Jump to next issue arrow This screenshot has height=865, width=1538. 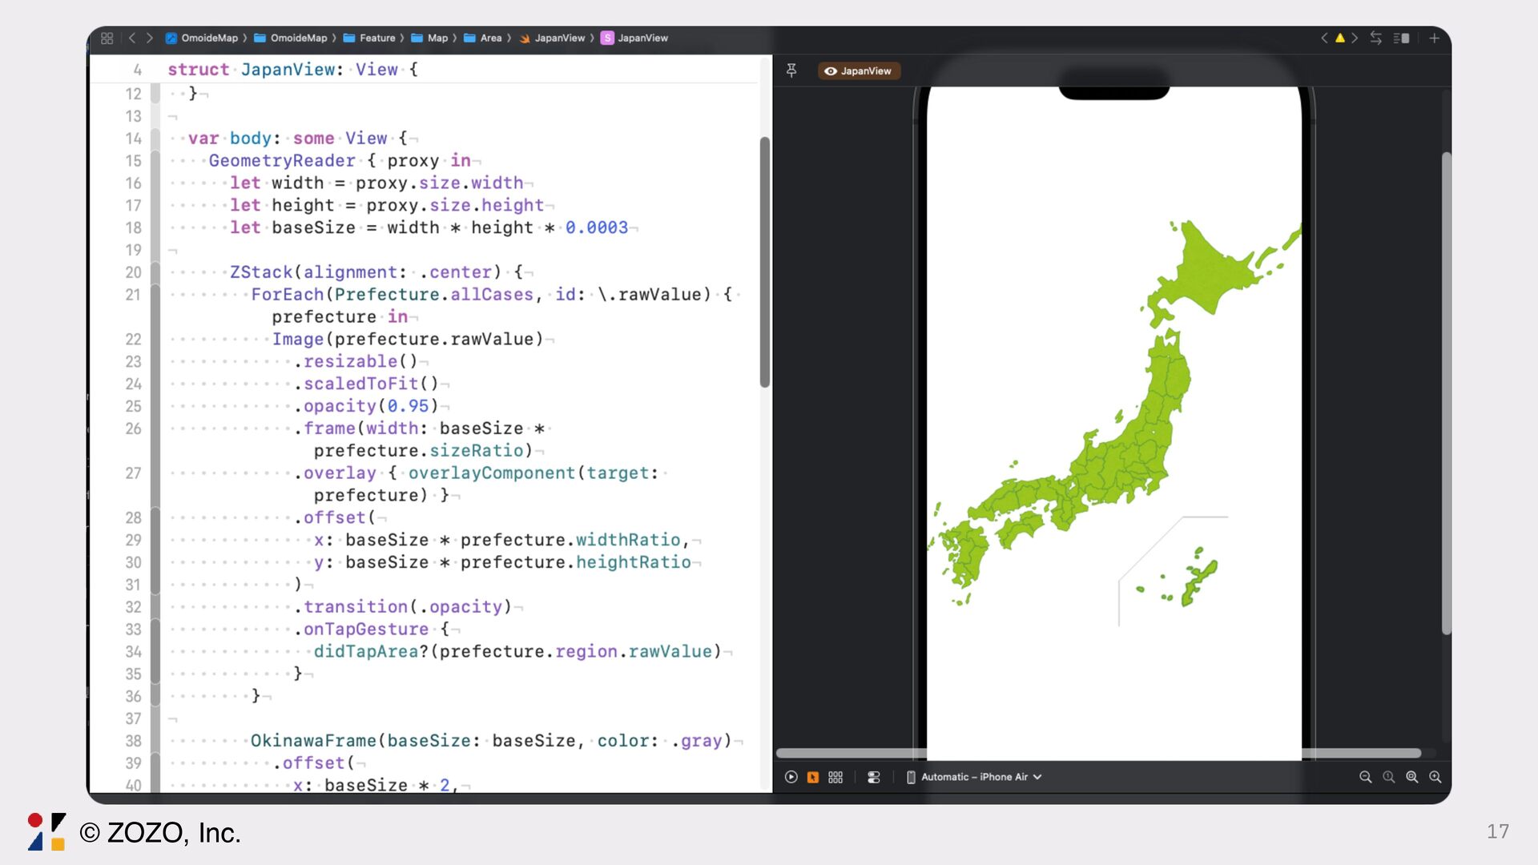1355,38
